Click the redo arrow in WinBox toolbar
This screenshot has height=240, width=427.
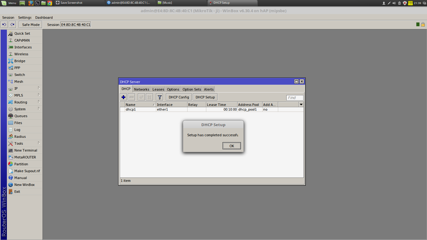pyautogui.click(x=12, y=24)
